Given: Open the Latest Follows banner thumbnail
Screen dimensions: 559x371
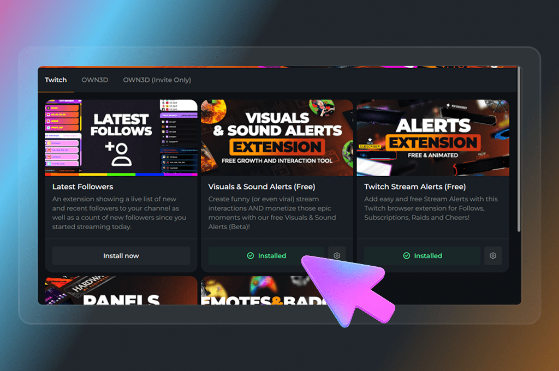Looking at the screenshot, I should click(x=121, y=137).
